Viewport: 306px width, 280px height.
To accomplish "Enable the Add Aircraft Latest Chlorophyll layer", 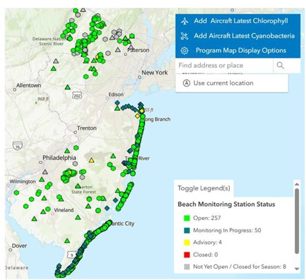I will (x=241, y=21).
